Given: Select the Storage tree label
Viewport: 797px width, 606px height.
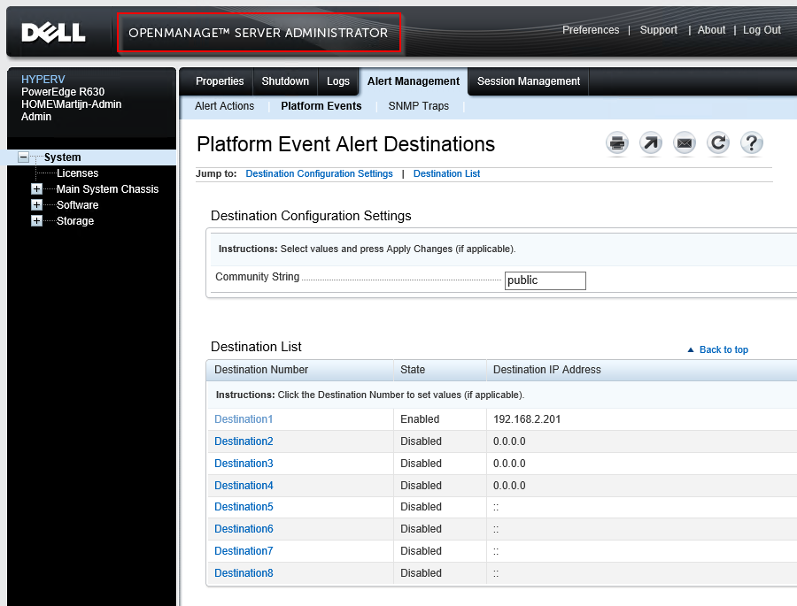Looking at the screenshot, I should coord(75,221).
